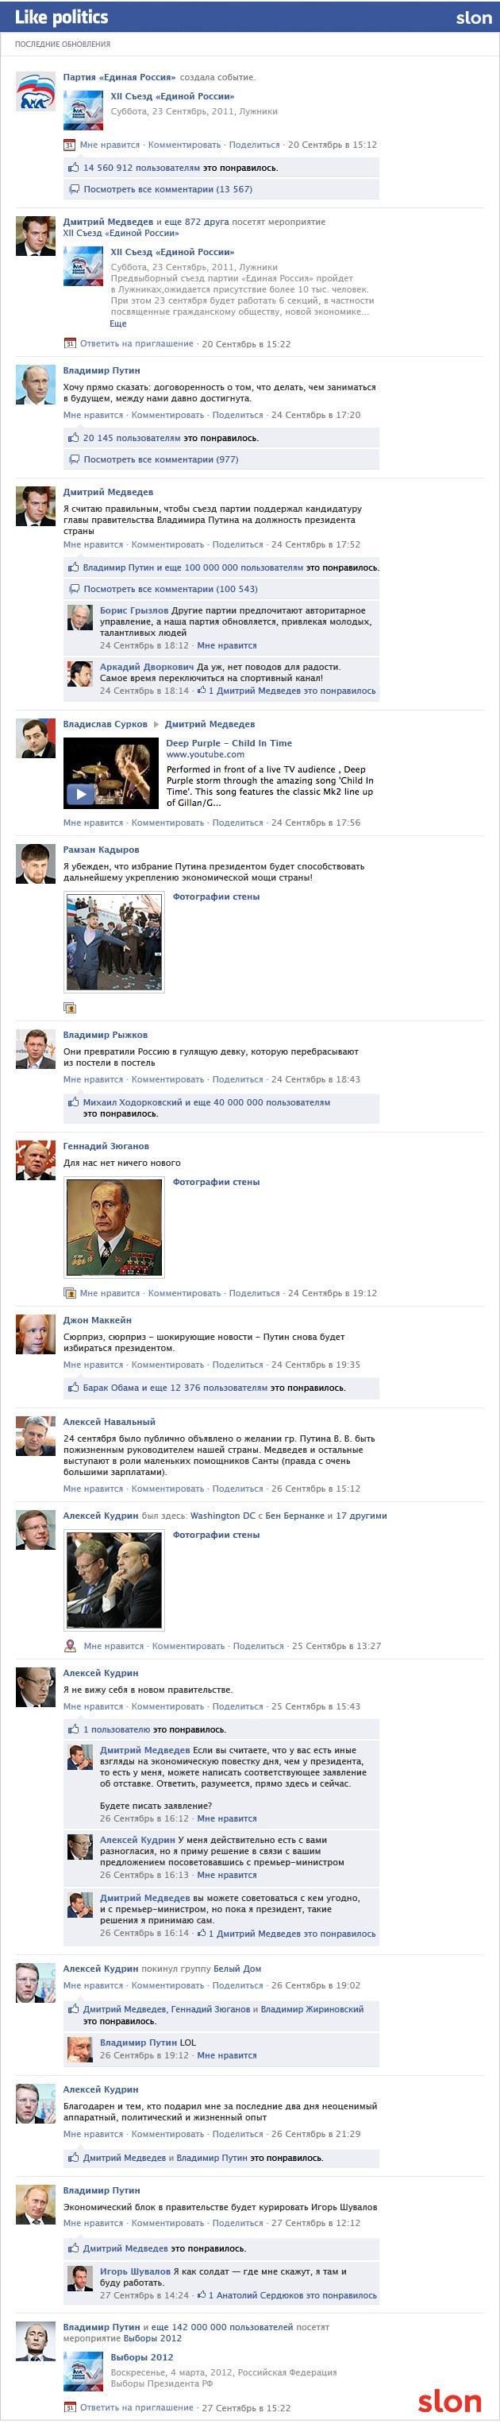Viewport: 500px width, 2424px height.
Task: Click the "Like politics" header title
Action: [61, 17]
